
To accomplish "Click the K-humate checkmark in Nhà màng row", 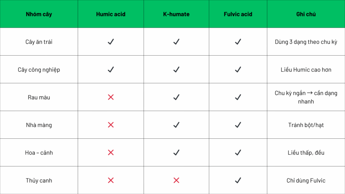I will [176, 125].
